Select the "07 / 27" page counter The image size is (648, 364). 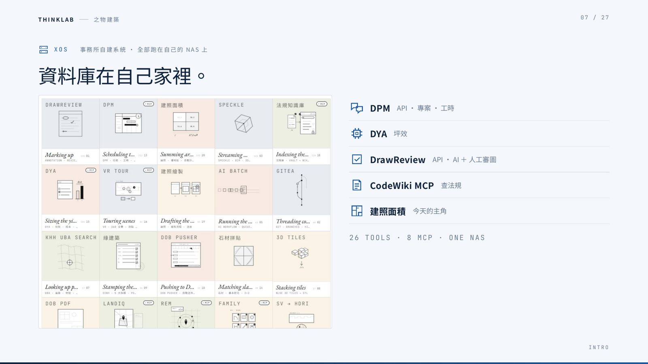click(595, 17)
